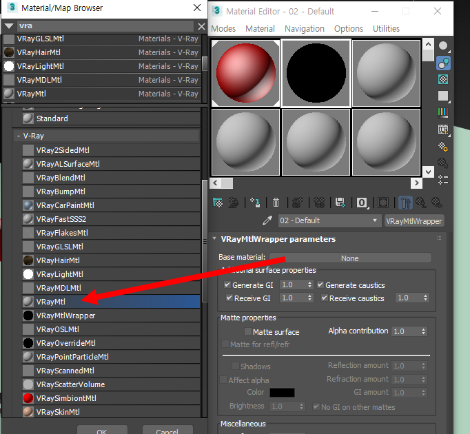Select VRayLightMtl in search results
Screen dimensions: 470x434
pyautogui.click(x=101, y=66)
